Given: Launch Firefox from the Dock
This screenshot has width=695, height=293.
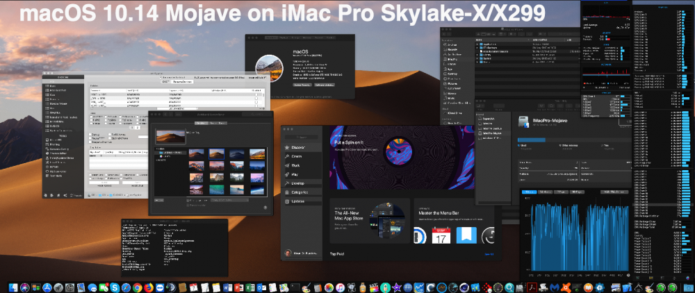Looking at the screenshot, I should click(149, 287).
